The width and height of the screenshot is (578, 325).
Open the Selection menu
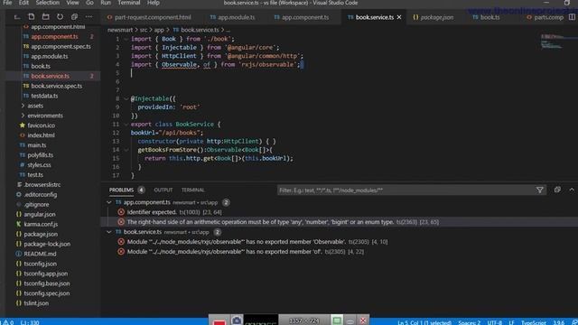(48, 3)
